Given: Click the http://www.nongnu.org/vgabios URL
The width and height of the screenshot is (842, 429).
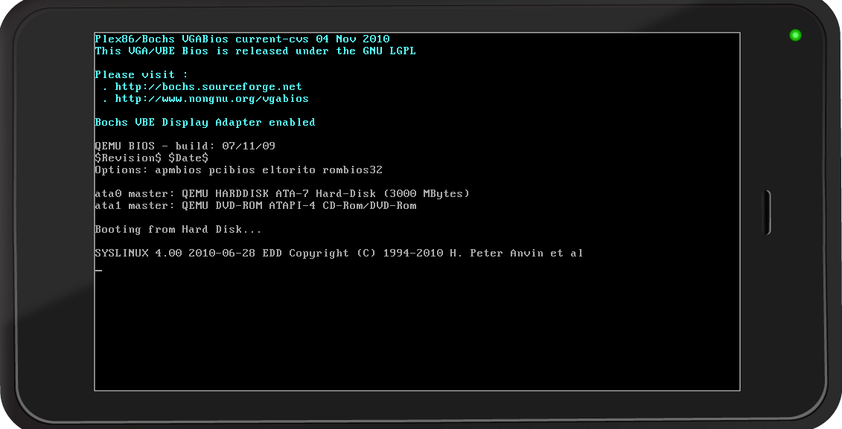Looking at the screenshot, I should pyautogui.click(x=211, y=99).
